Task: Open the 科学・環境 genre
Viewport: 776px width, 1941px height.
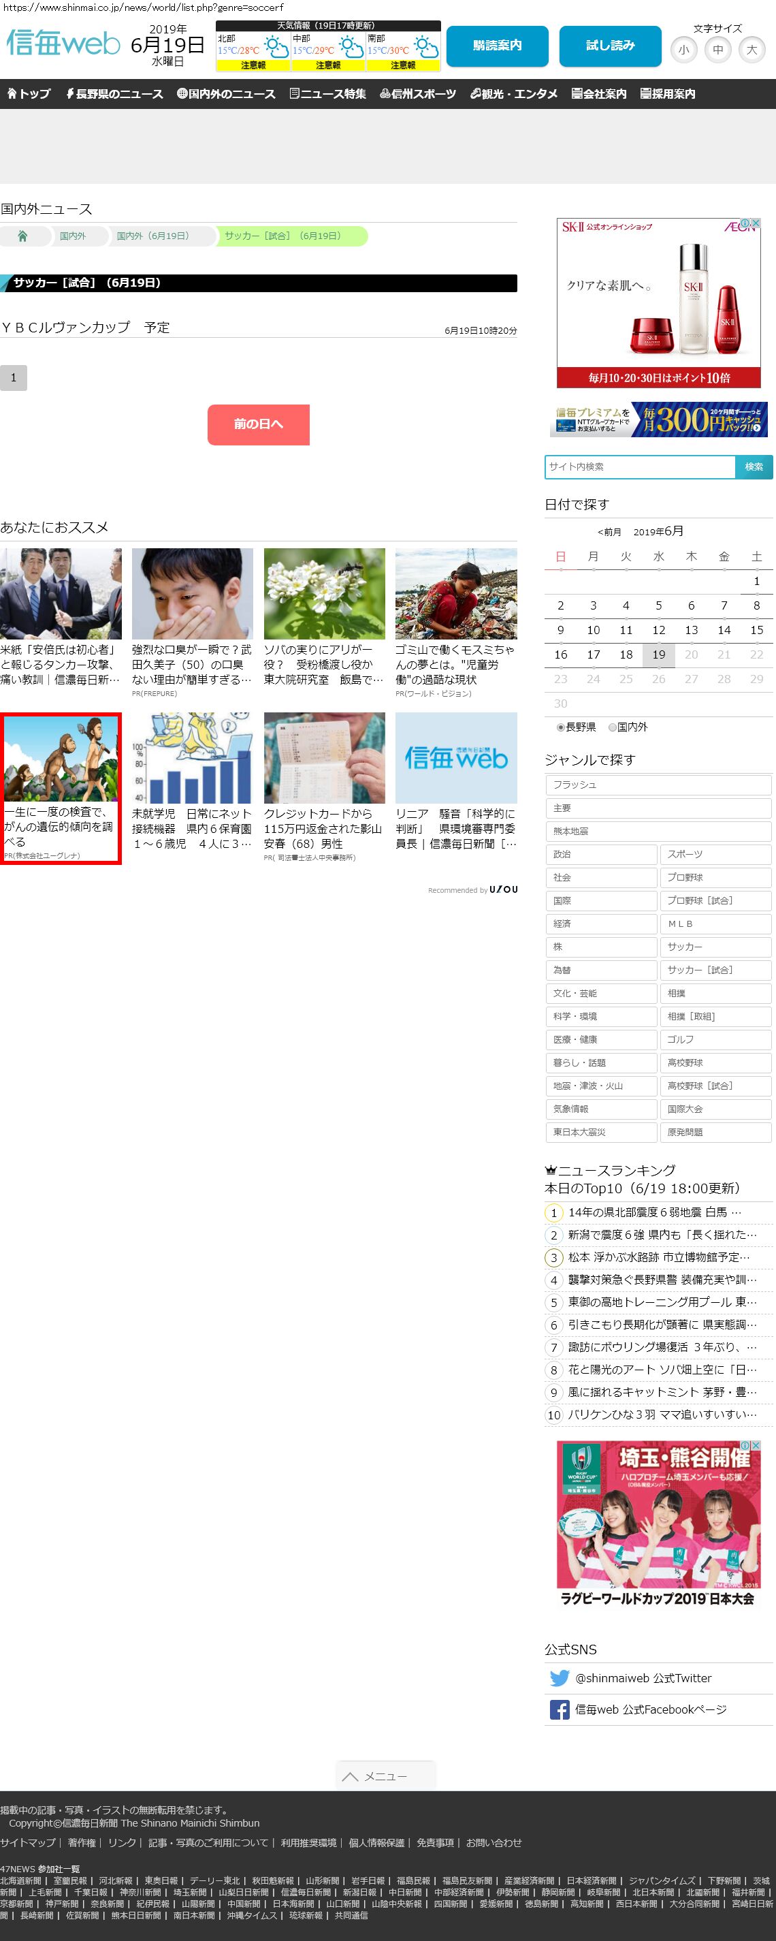Action: pyautogui.click(x=601, y=1016)
